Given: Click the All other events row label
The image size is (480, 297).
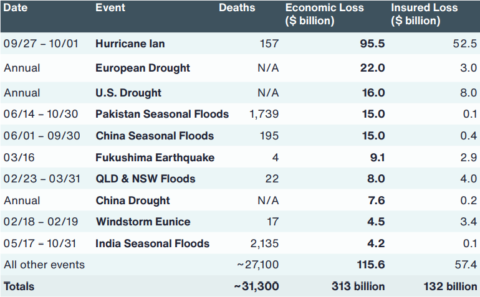Looking at the screenshot, I should coord(44,265).
